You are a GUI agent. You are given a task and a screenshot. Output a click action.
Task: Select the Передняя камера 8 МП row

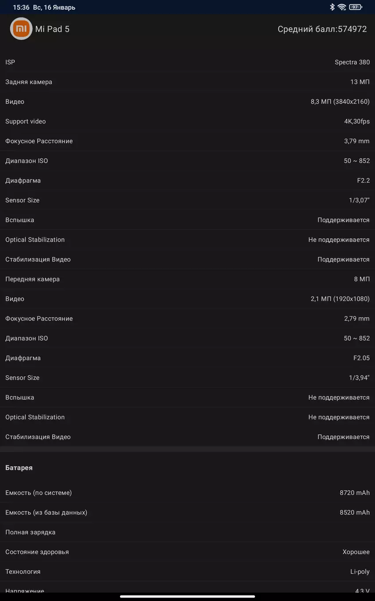(187, 279)
